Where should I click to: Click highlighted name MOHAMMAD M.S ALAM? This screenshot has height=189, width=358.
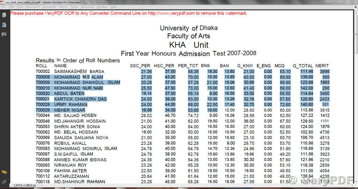(79, 77)
